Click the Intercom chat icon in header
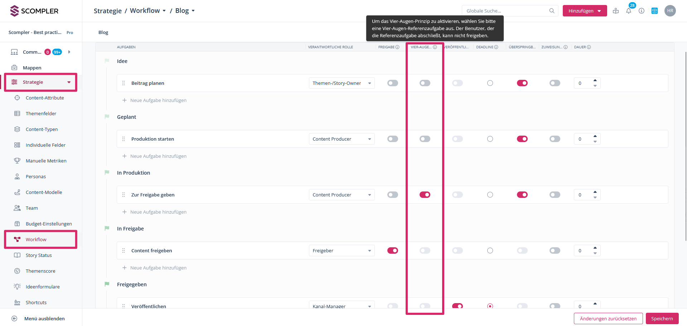 point(654,11)
